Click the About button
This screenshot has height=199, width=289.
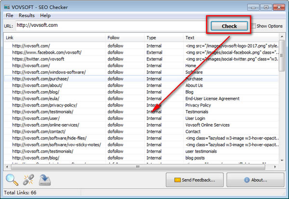pyautogui.click(x=255, y=180)
